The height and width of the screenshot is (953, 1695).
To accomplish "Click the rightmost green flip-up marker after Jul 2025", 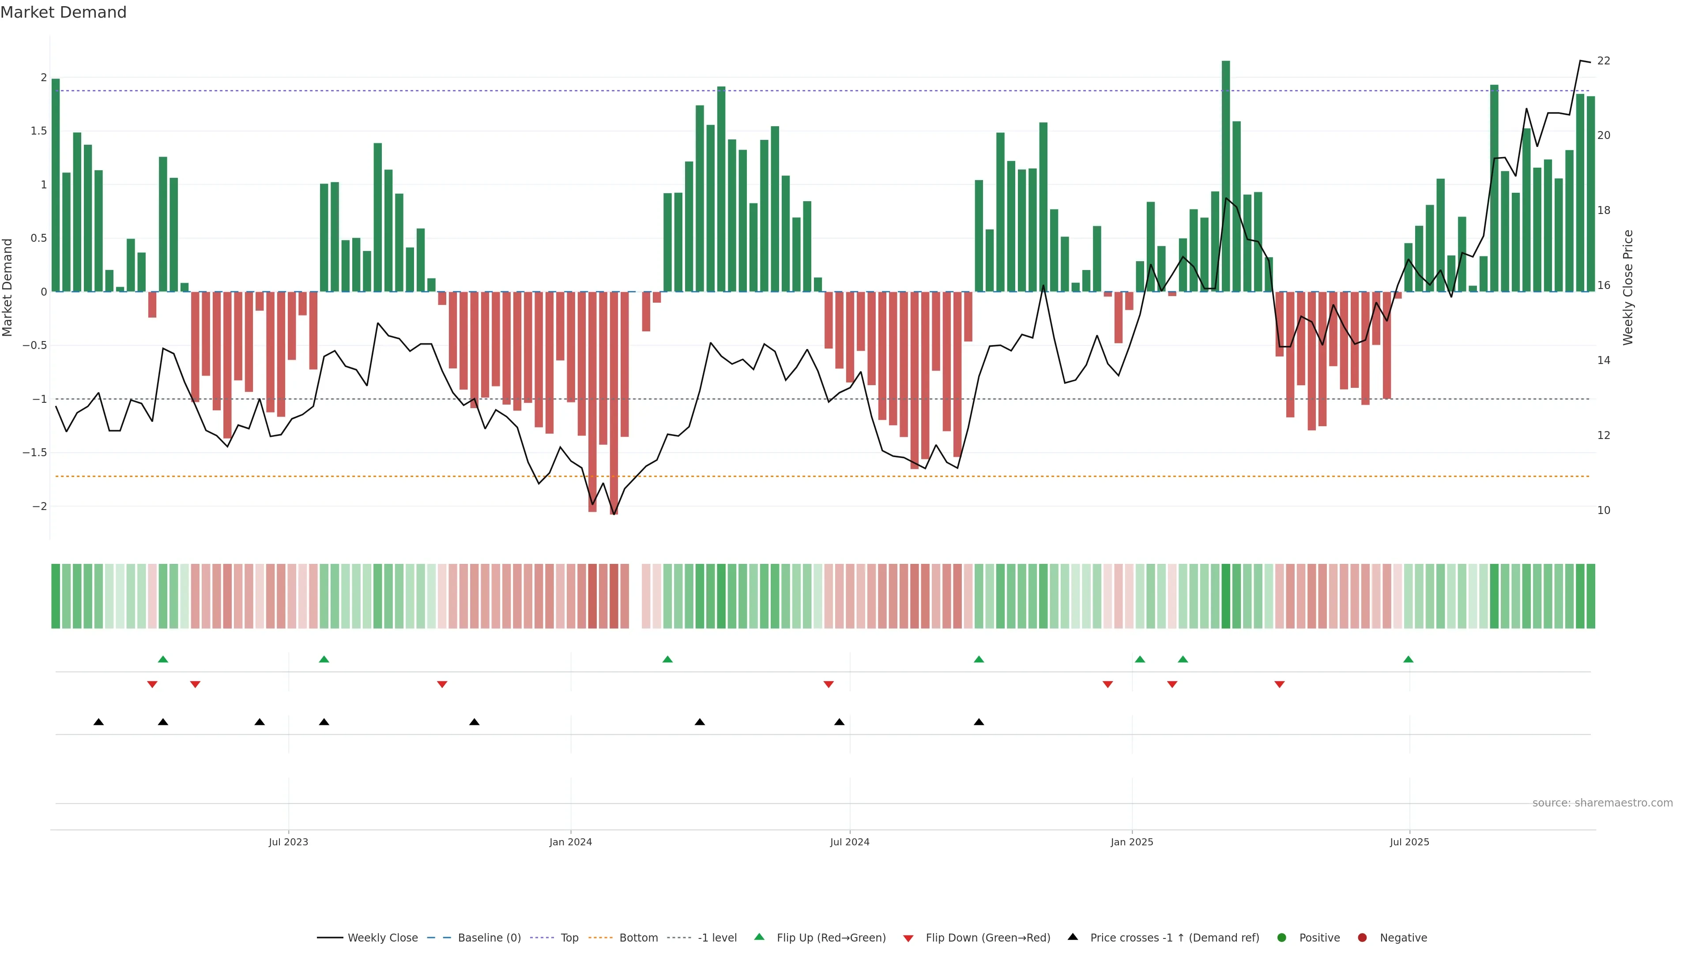I will pyautogui.click(x=1408, y=659).
